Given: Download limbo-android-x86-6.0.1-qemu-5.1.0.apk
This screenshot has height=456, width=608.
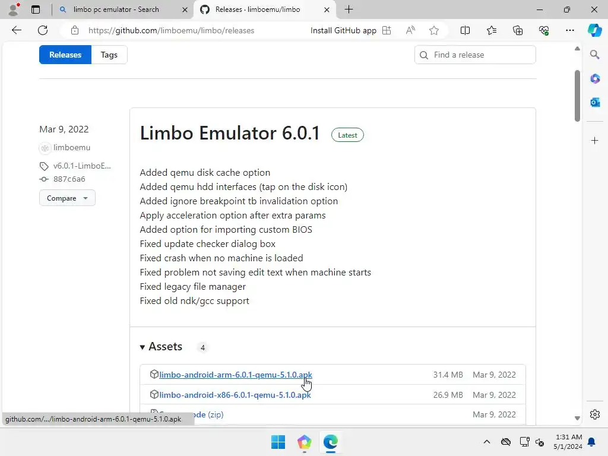Looking at the screenshot, I should 235,395.
